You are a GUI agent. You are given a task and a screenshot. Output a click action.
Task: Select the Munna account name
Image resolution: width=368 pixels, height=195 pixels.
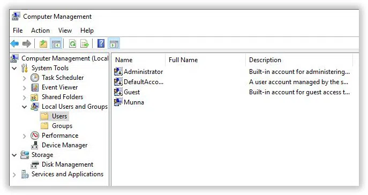(134, 102)
